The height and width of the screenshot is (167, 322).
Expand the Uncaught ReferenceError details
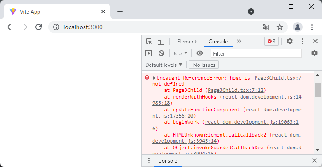pos(154,78)
